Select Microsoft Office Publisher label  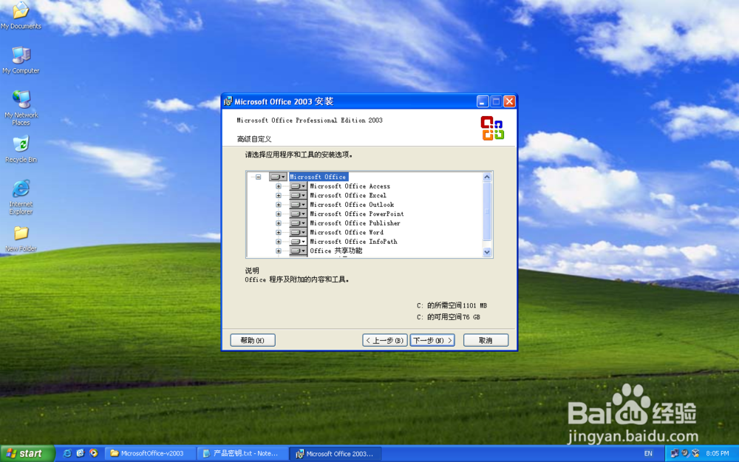pos(355,223)
